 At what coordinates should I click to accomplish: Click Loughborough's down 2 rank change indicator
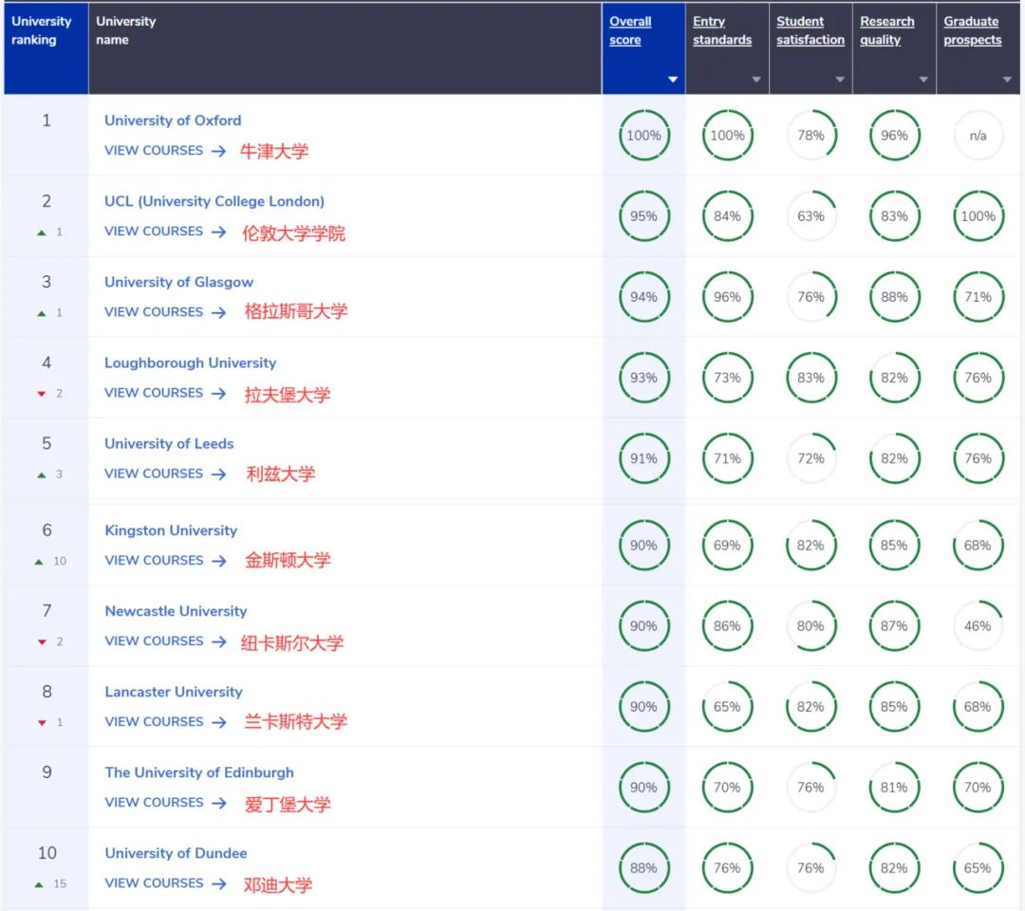click(50, 394)
